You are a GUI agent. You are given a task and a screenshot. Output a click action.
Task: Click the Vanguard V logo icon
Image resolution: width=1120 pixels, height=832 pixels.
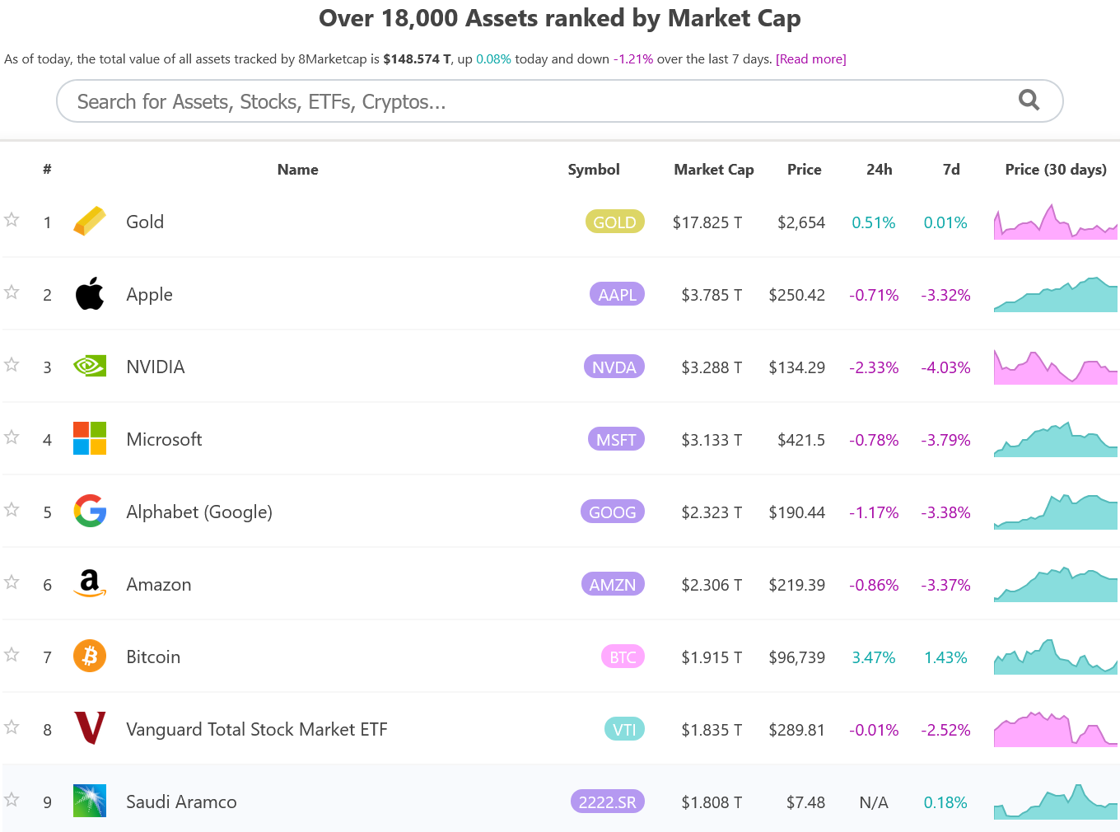pyautogui.click(x=90, y=728)
